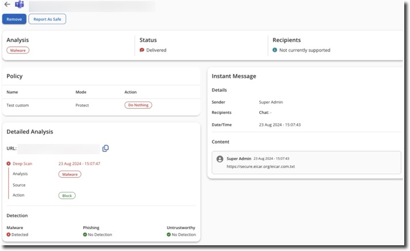410x251 pixels.
Task: Click the Deep Scan label
Action: (23, 163)
